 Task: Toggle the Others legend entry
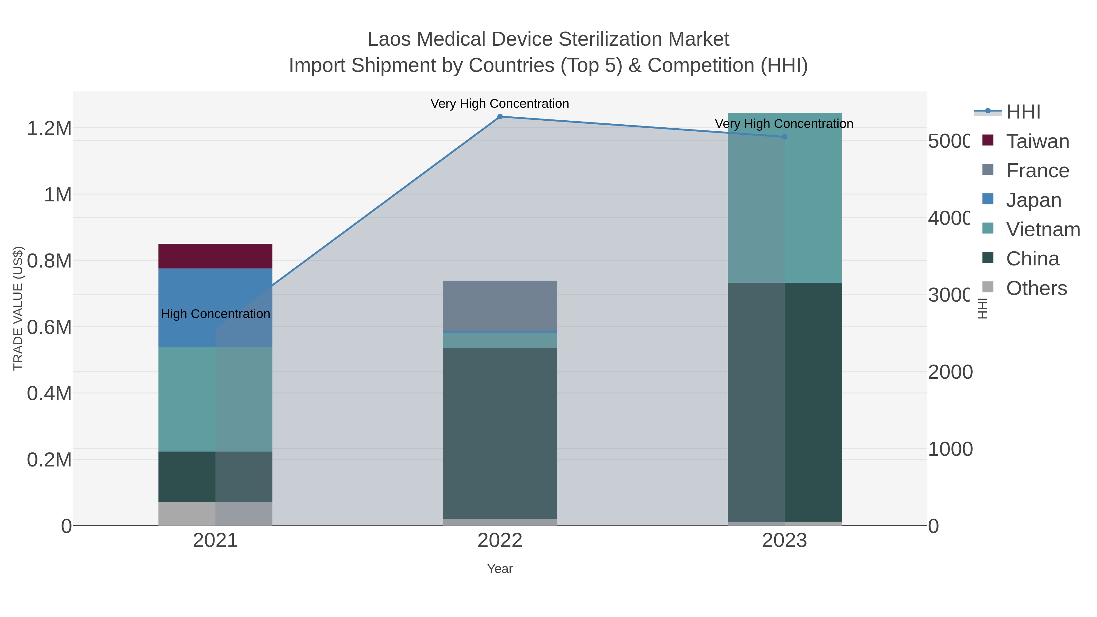1024,288
